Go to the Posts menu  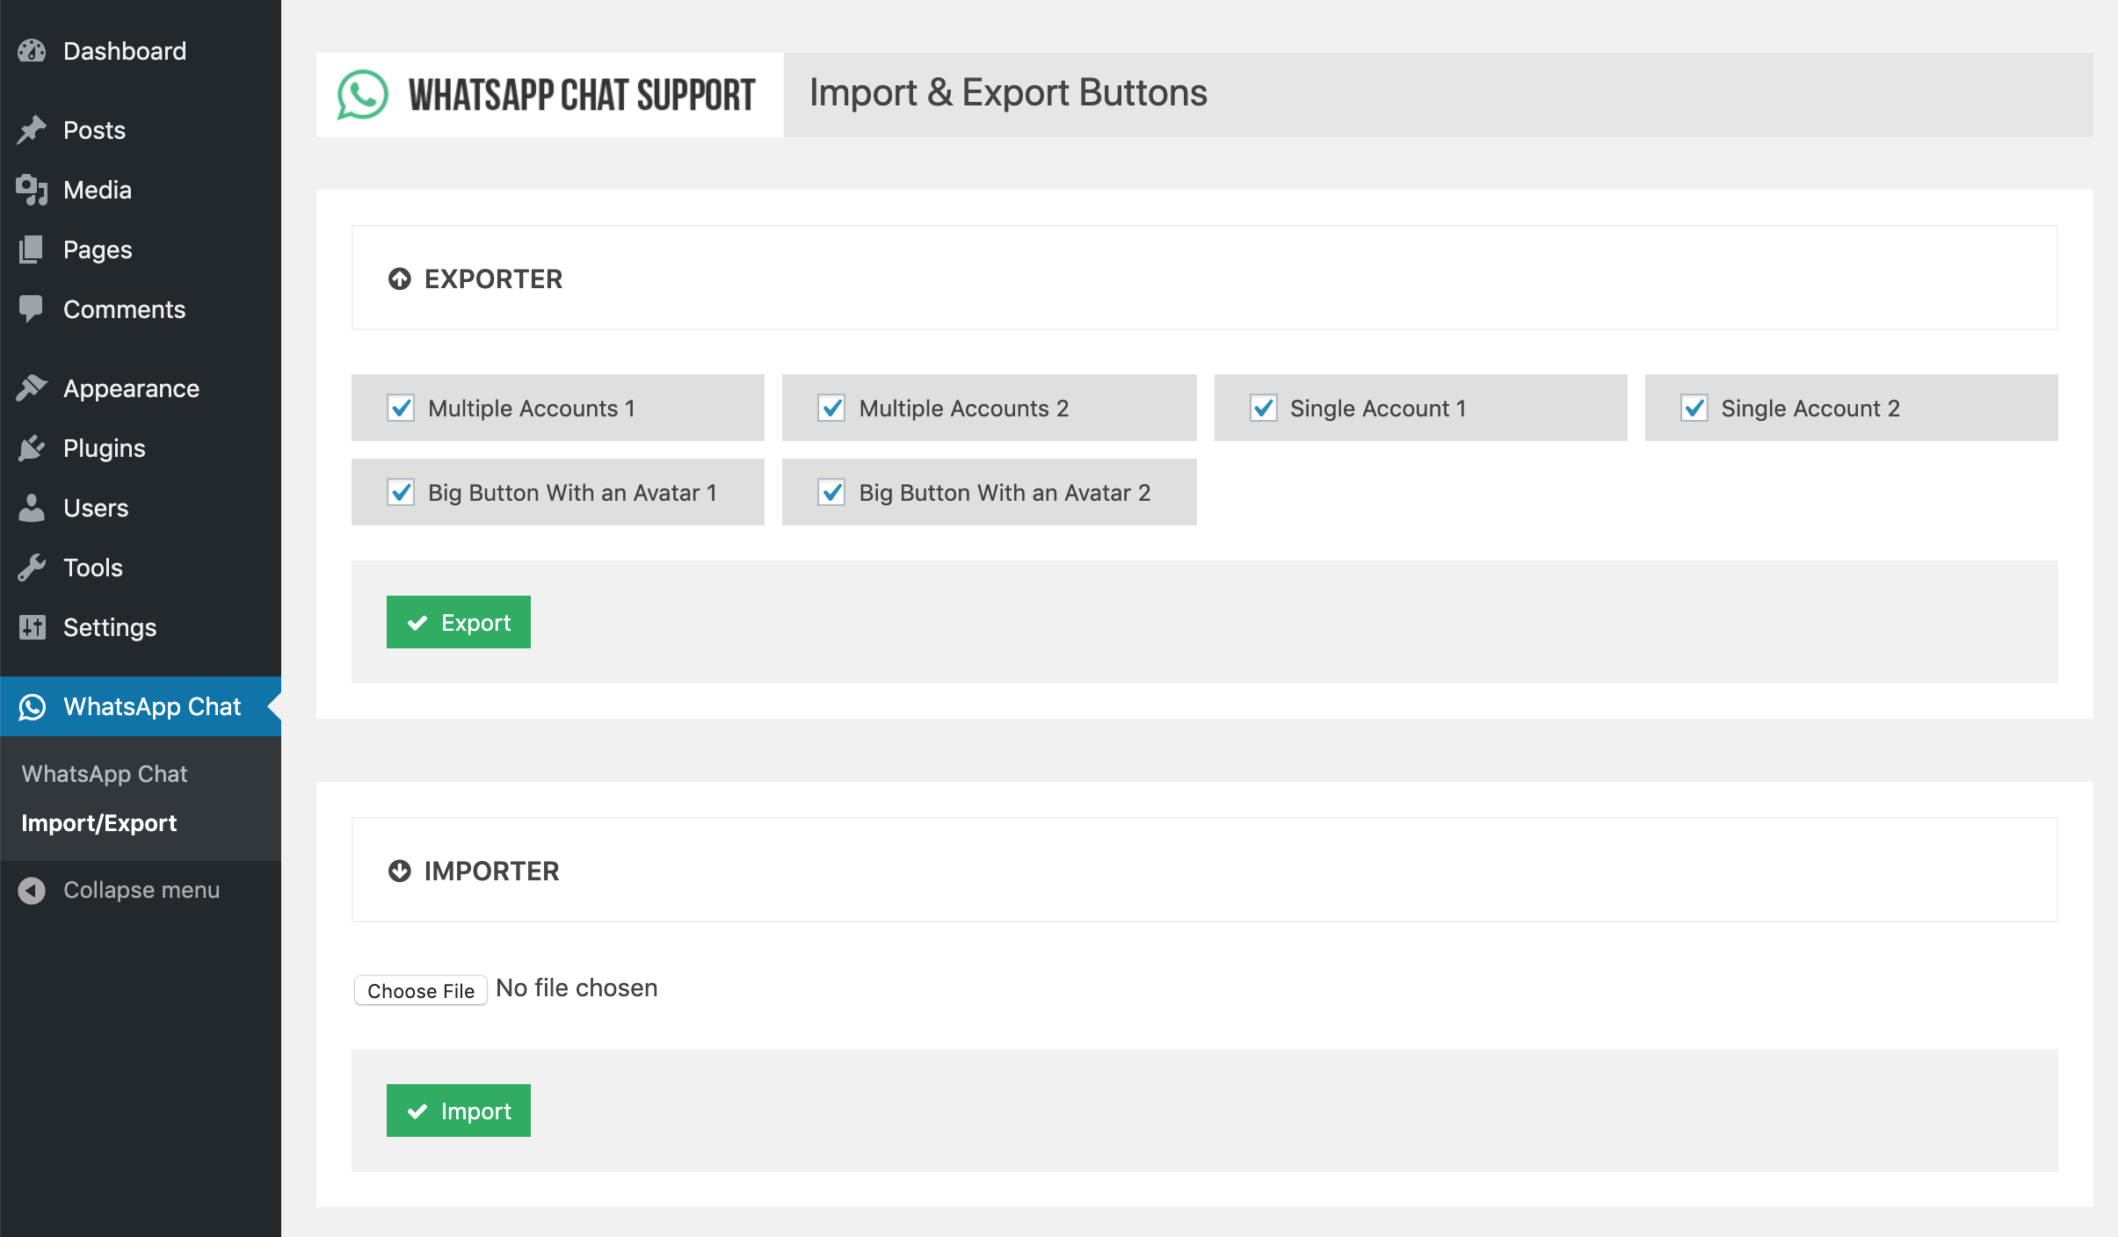point(141,130)
